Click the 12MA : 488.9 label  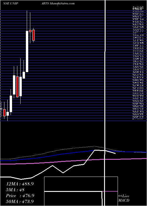[x=20, y=184]
